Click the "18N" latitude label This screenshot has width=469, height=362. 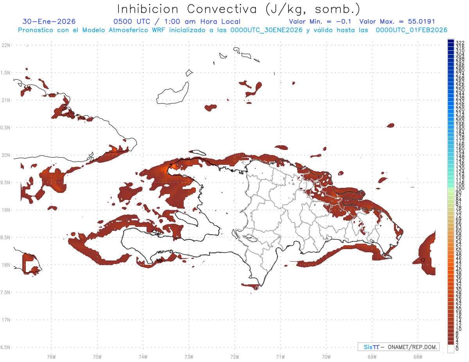coord(6,265)
